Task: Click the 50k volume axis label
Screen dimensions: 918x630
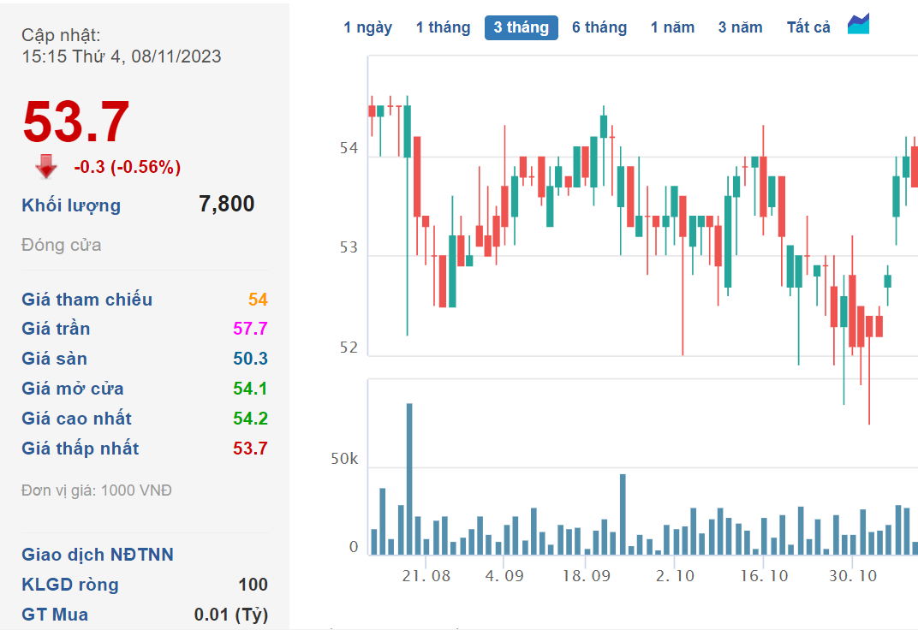Action: (x=344, y=461)
